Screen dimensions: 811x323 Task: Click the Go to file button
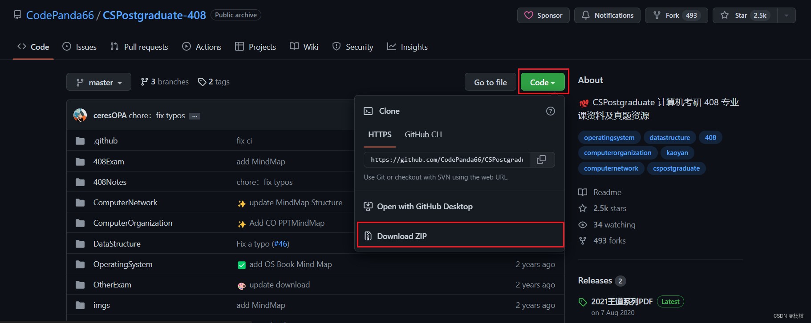coord(491,82)
